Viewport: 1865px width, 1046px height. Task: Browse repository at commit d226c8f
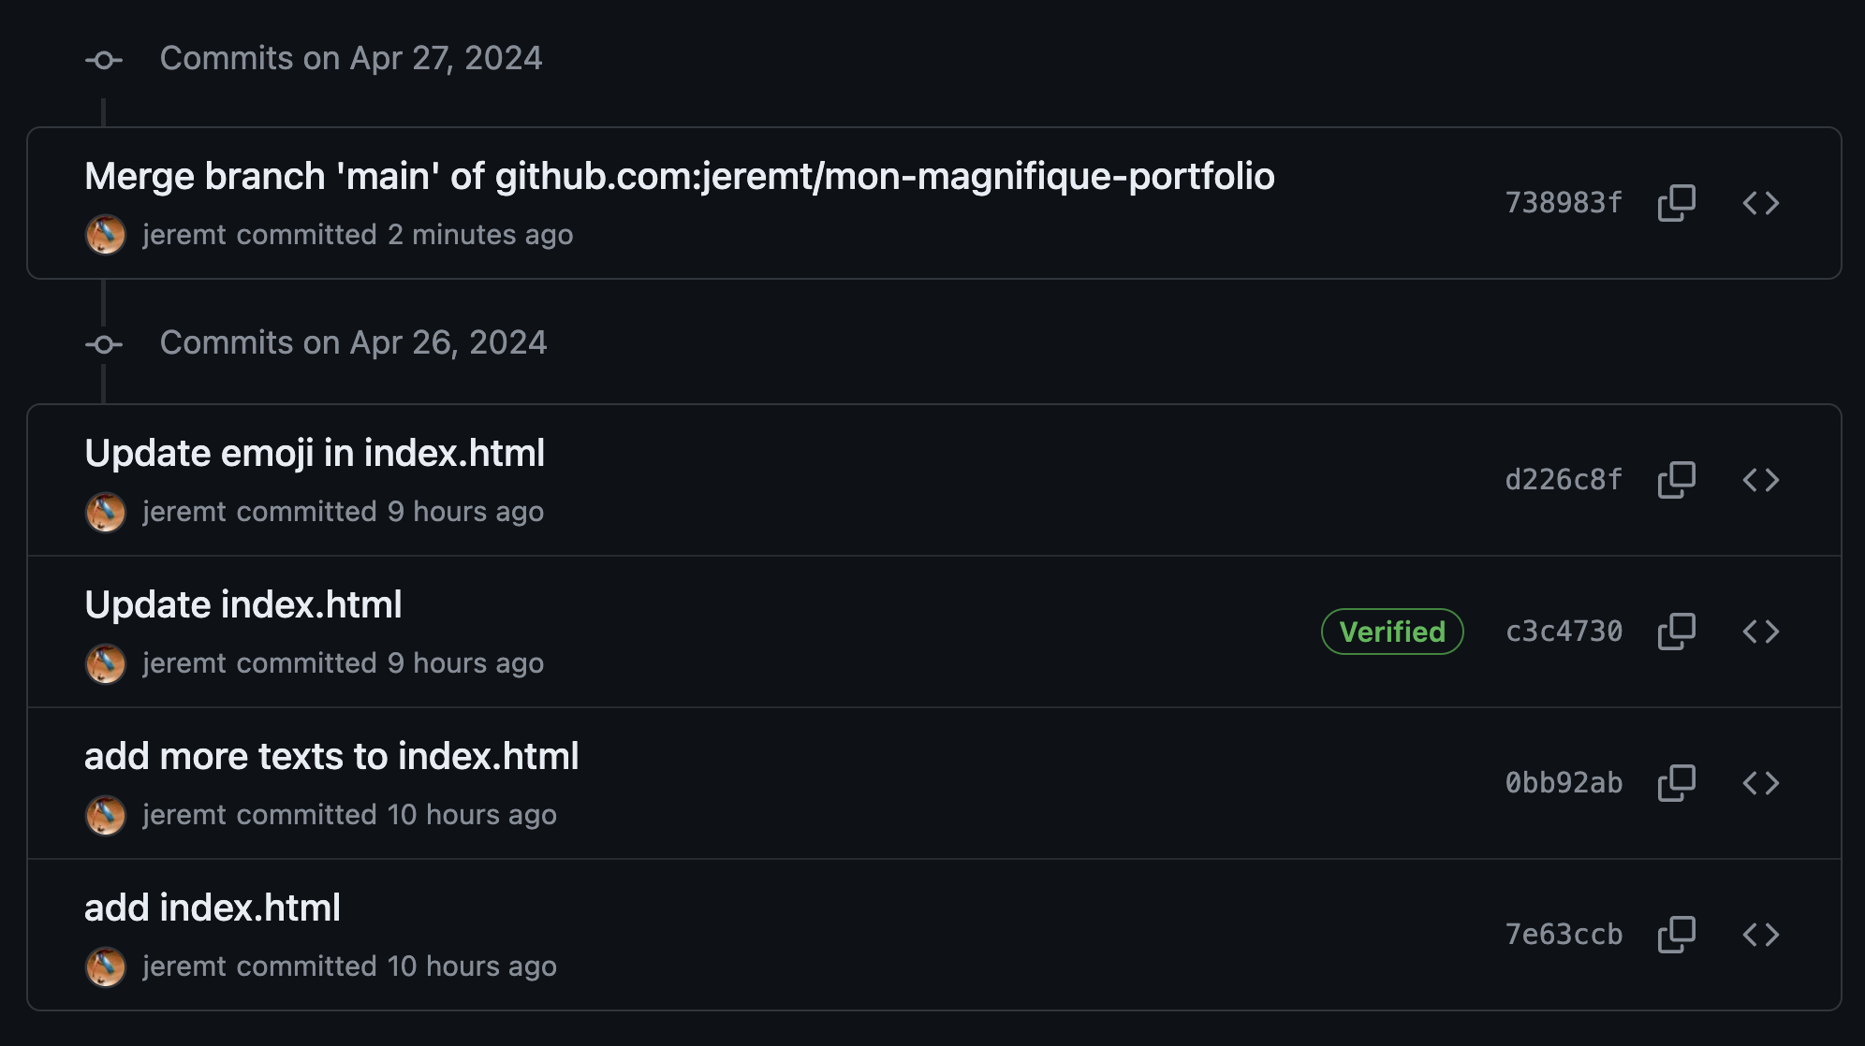[1760, 480]
